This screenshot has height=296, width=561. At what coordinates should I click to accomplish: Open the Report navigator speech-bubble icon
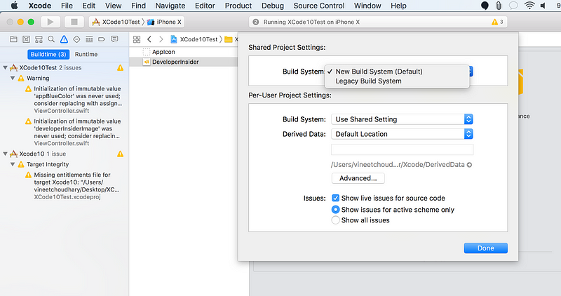pyautogui.click(x=114, y=39)
